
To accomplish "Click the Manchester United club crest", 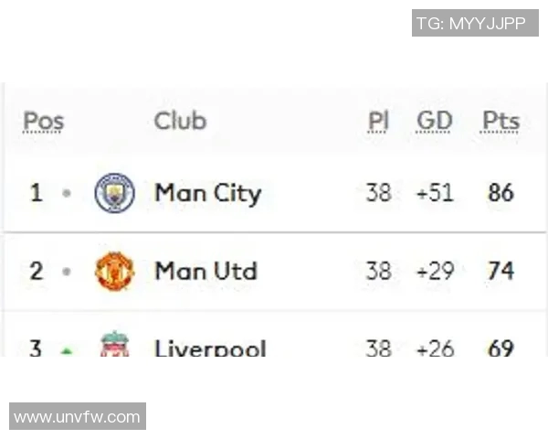I will point(115,272).
